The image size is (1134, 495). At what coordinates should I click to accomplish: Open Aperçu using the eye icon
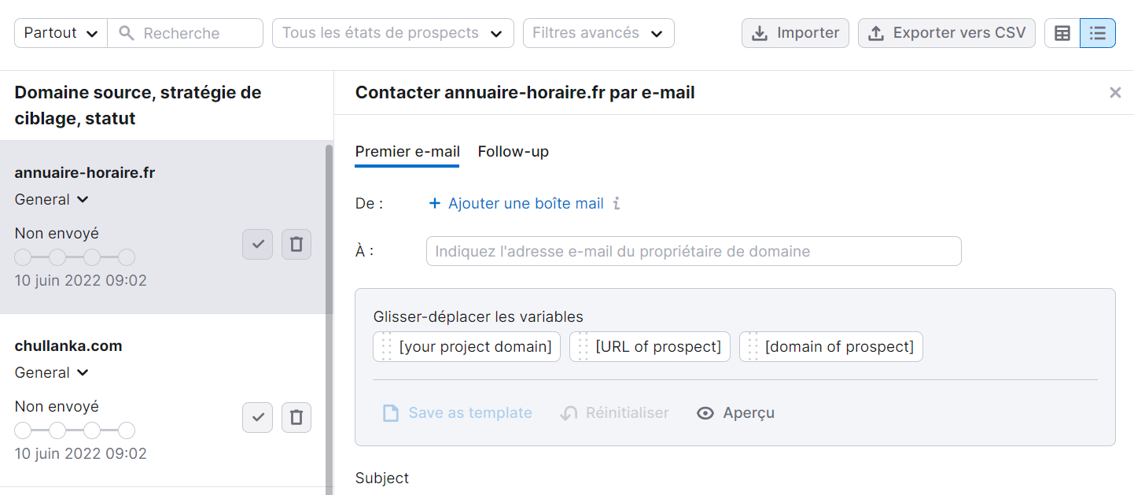(x=705, y=412)
